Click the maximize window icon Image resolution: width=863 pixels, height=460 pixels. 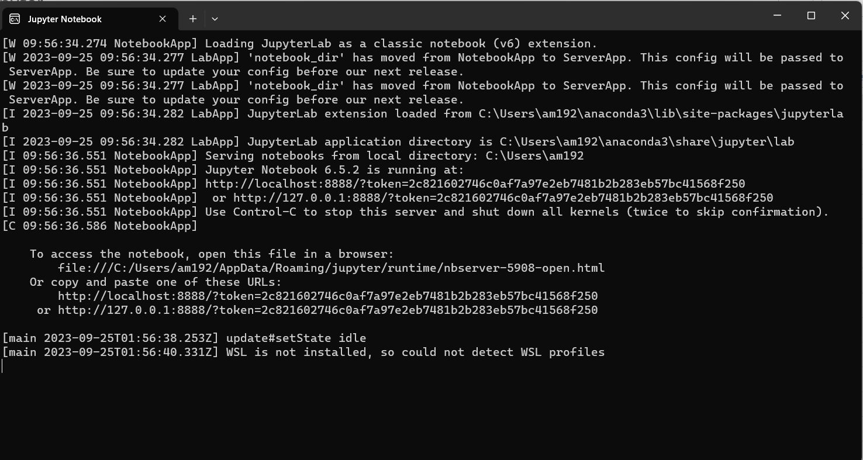(x=811, y=16)
